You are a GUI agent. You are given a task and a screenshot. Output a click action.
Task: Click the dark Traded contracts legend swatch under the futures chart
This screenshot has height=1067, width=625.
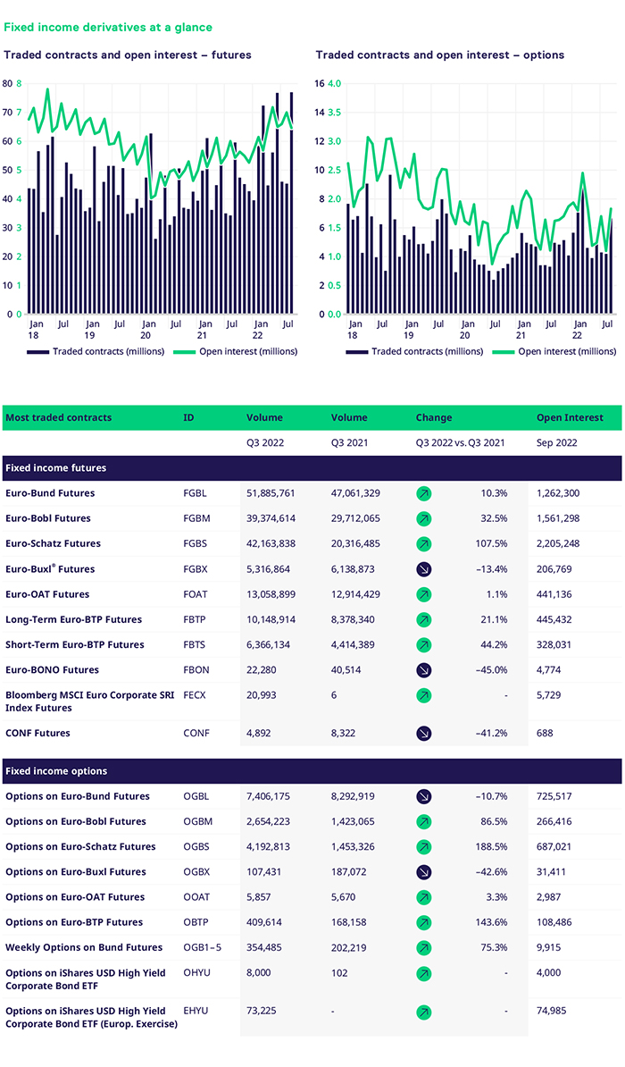click(37, 351)
